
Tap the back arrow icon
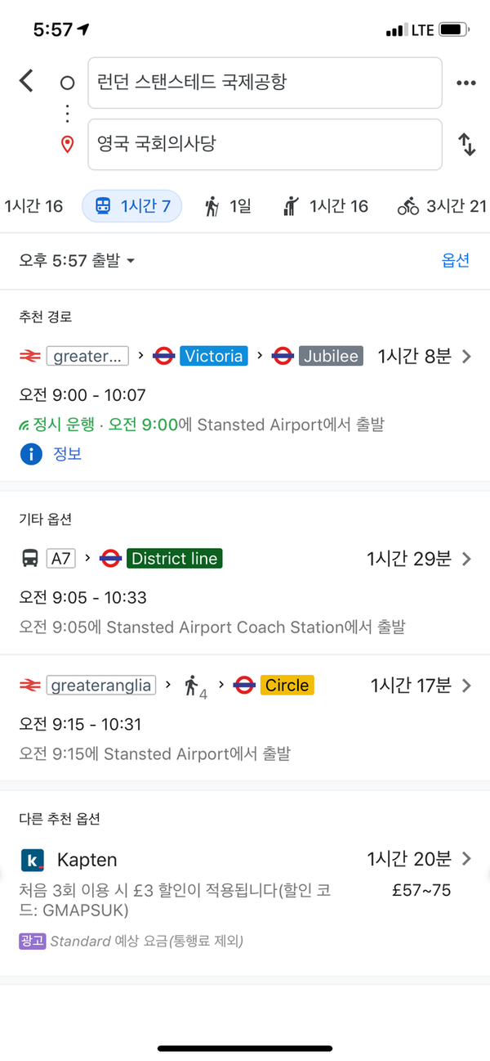point(27,81)
